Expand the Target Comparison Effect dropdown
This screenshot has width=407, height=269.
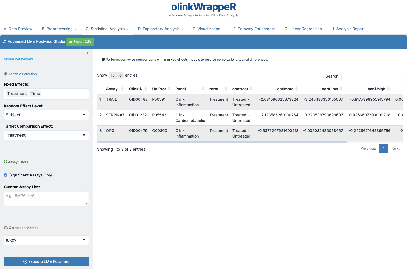(46, 135)
